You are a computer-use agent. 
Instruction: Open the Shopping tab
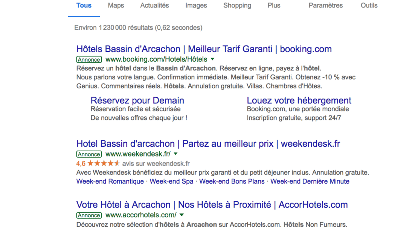point(237,6)
